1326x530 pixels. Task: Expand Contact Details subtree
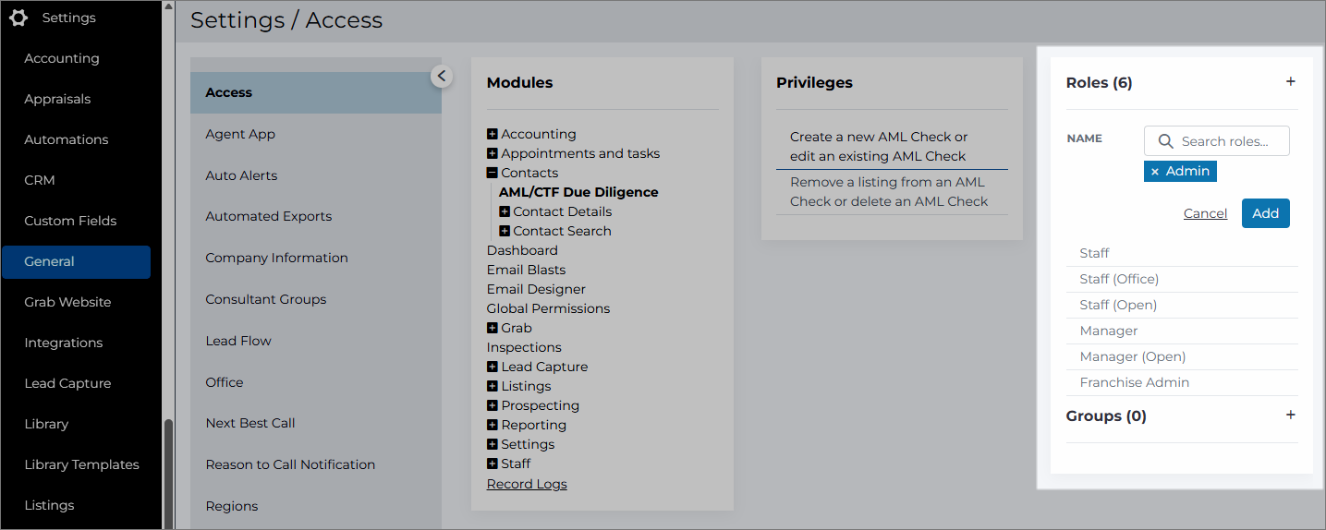[505, 211]
